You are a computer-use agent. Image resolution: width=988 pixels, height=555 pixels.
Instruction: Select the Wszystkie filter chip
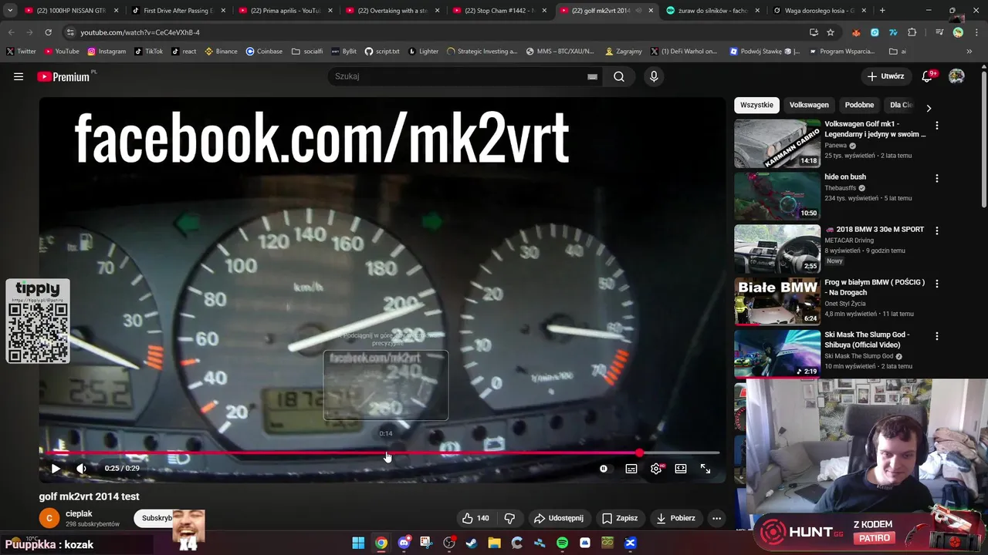click(756, 105)
